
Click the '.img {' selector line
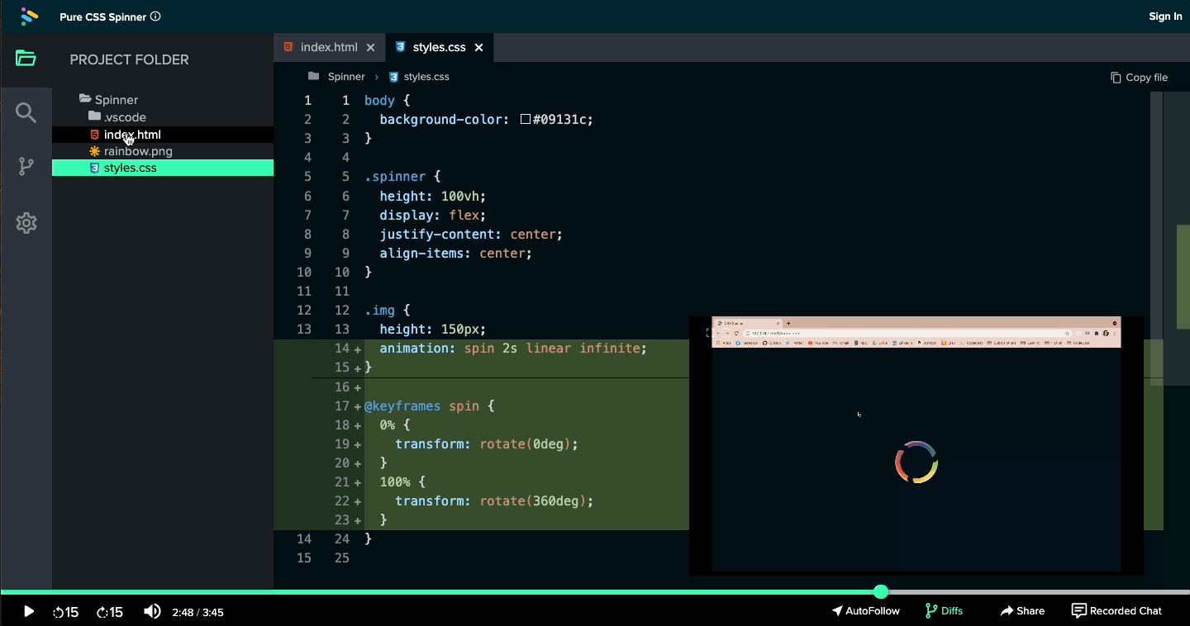[x=388, y=311]
